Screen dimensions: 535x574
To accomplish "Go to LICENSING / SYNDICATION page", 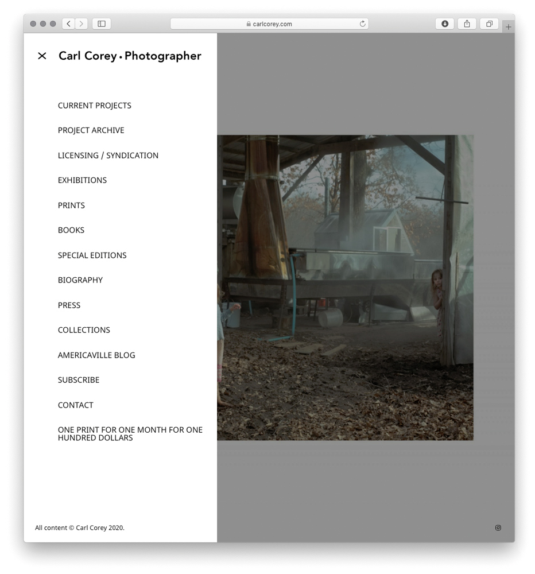I will 108,156.
